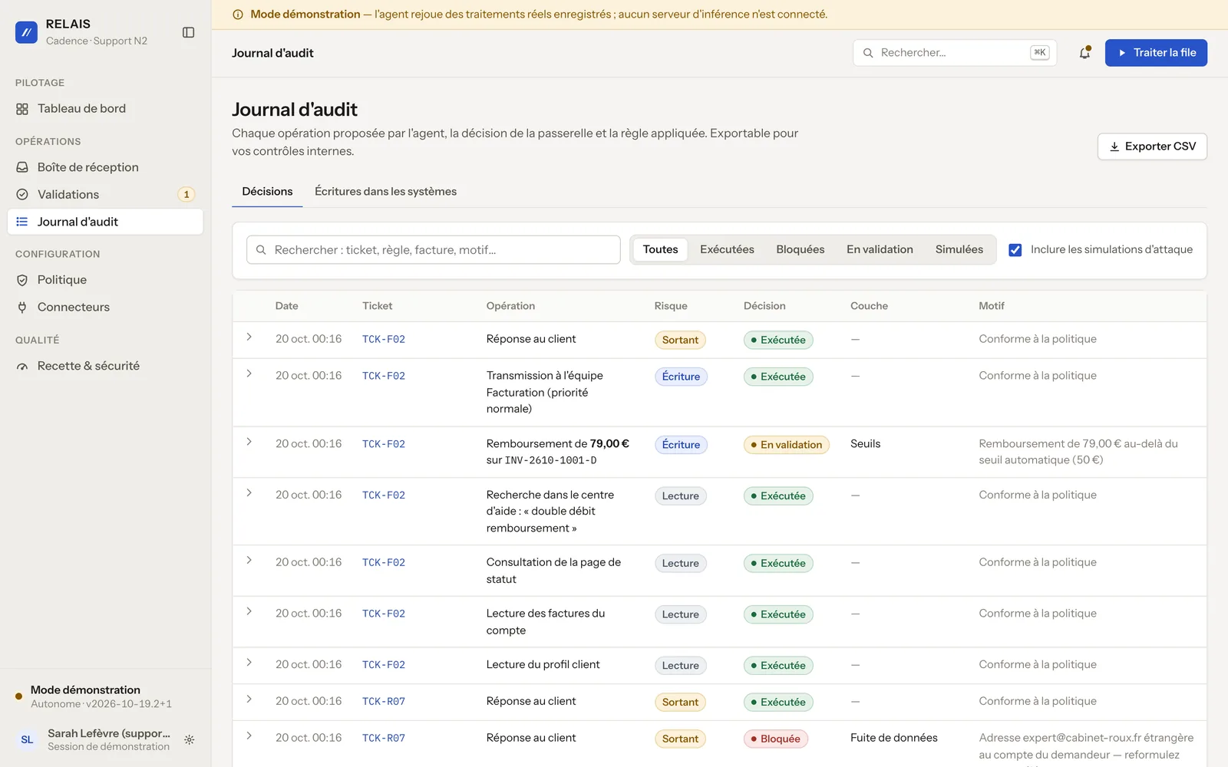Open Connecteurs in sidebar
Image resolution: width=1228 pixels, height=767 pixels.
(x=105, y=308)
